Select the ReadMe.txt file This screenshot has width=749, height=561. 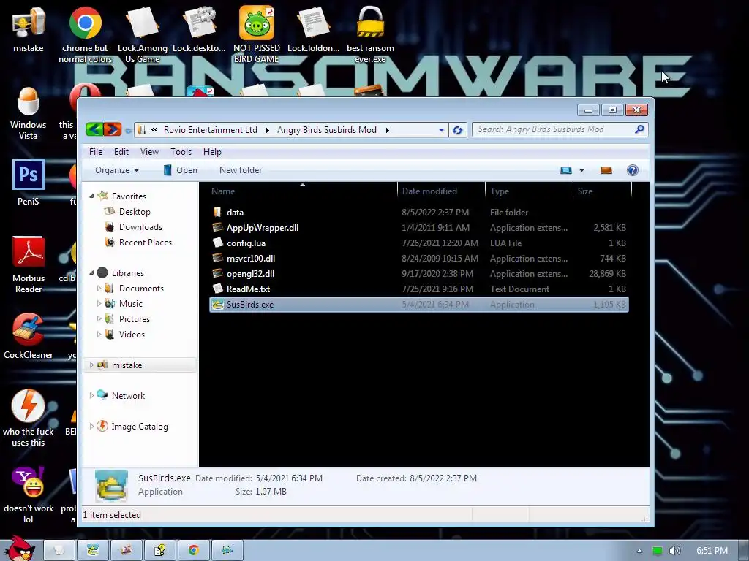pos(419,289)
